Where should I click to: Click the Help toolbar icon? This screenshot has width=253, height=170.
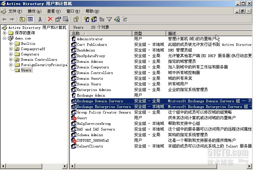click(x=76, y=20)
